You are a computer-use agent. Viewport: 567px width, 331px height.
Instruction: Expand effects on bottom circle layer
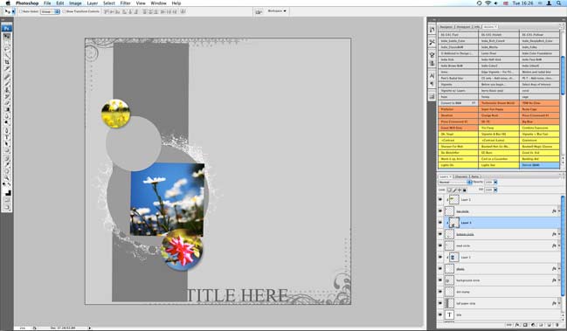[x=558, y=234]
